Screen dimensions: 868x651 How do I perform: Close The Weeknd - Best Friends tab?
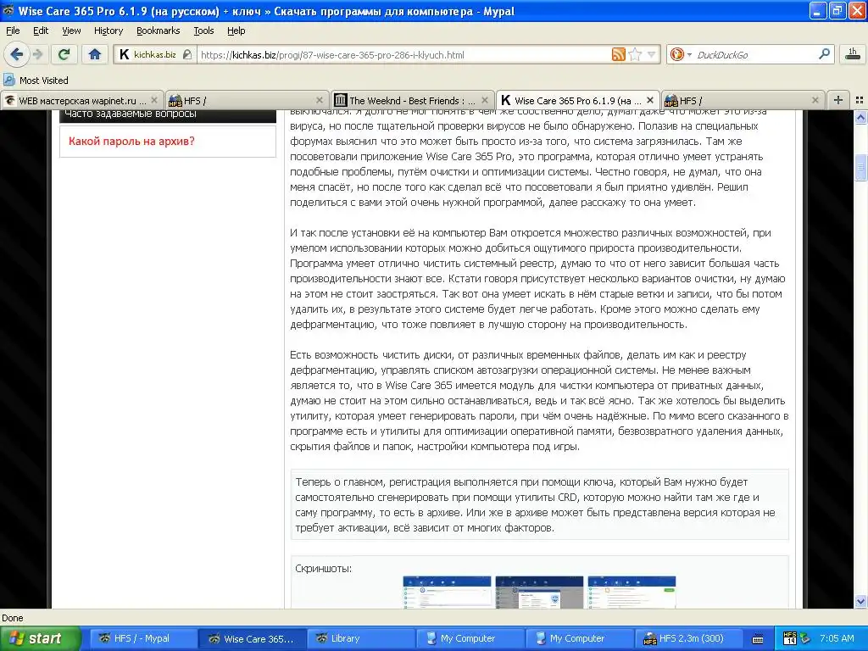[485, 100]
